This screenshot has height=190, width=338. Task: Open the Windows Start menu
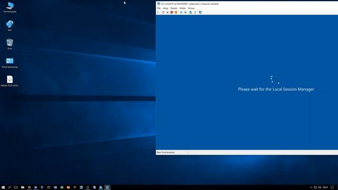tap(3, 187)
